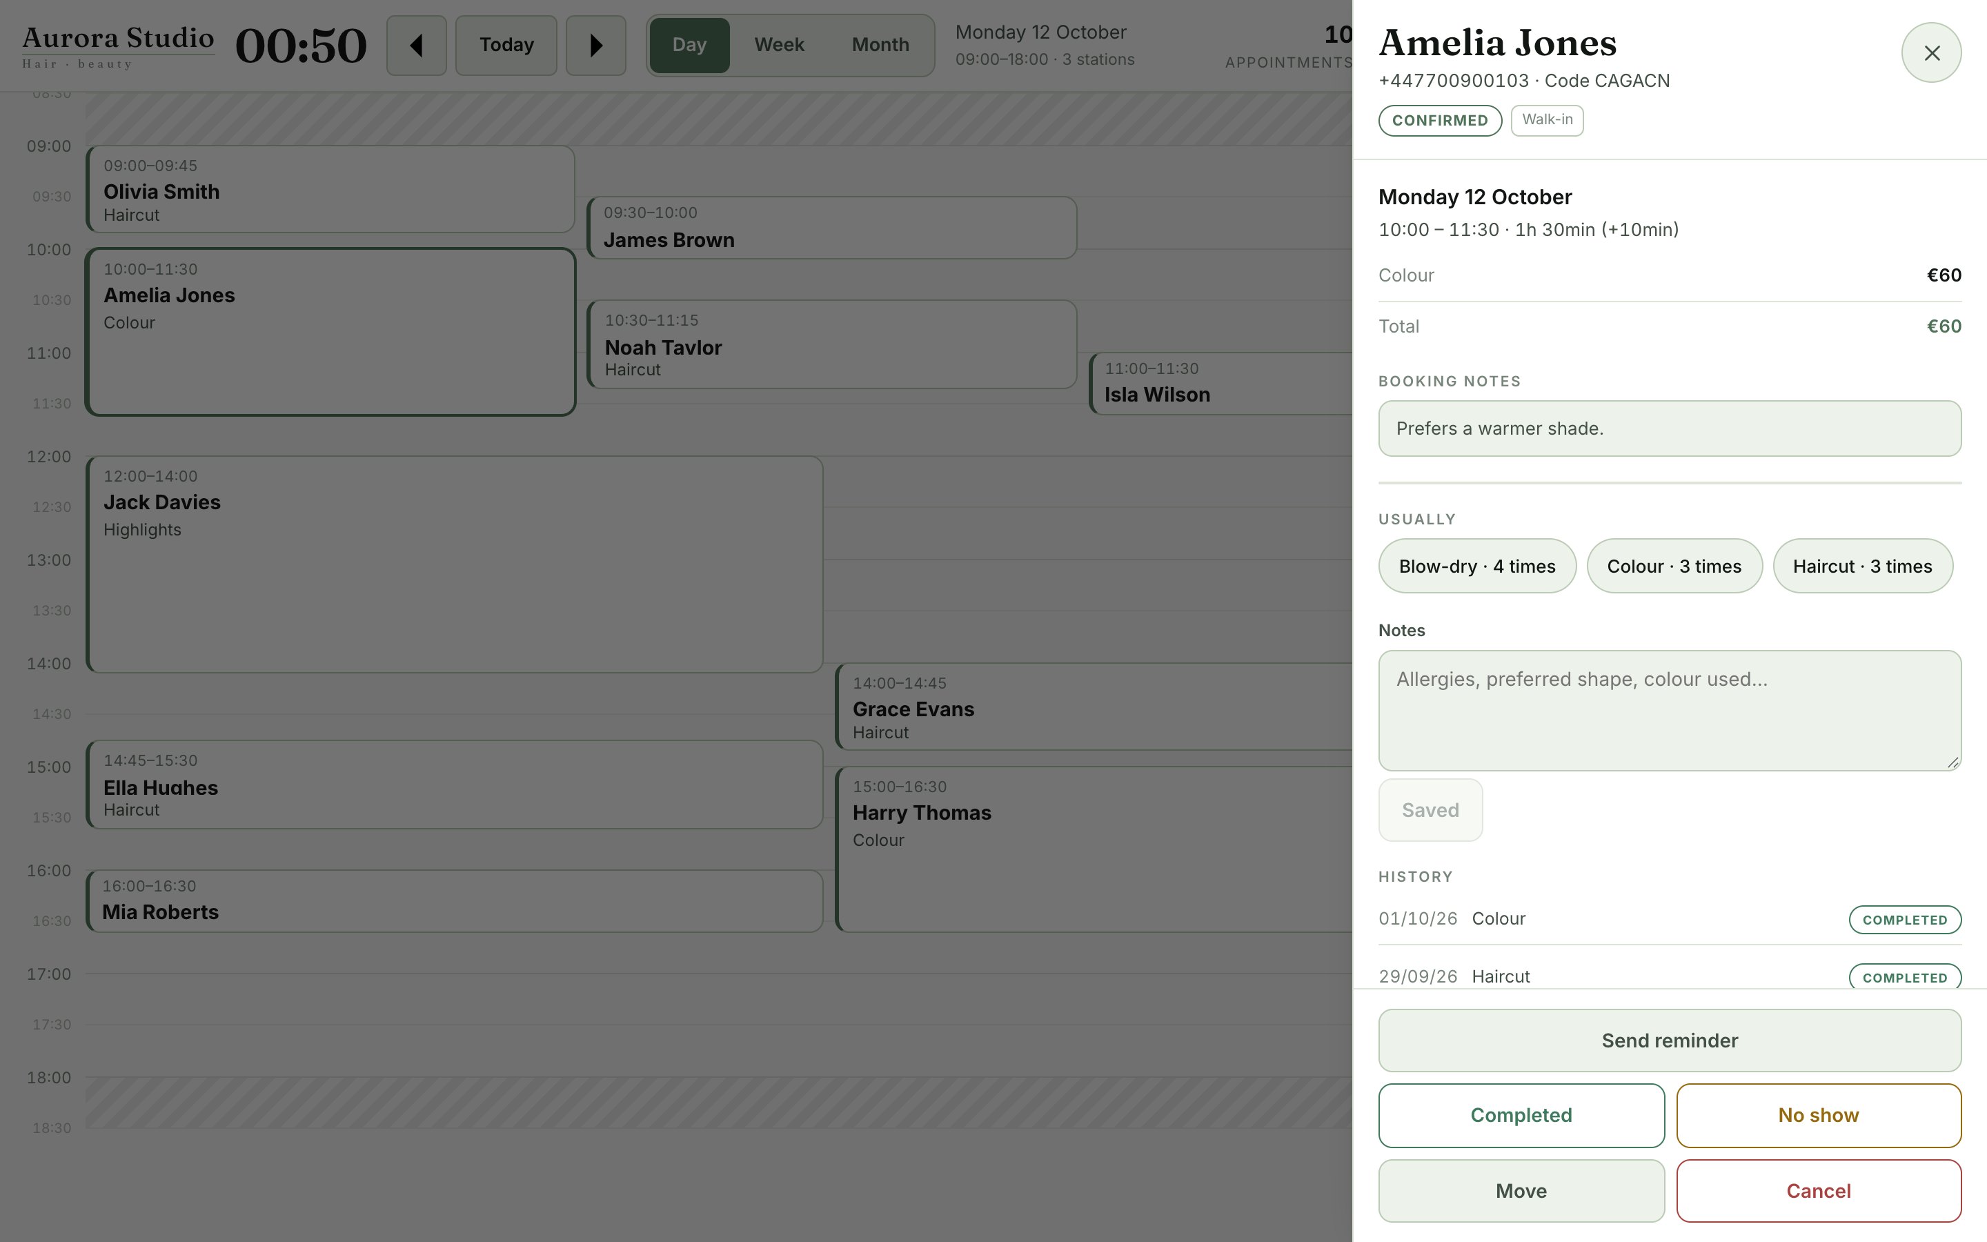Image resolution: width=1987 pixels, height=1242 pixels.
Task: Click the phone number +447700900103
Action: pos(1453,81)
